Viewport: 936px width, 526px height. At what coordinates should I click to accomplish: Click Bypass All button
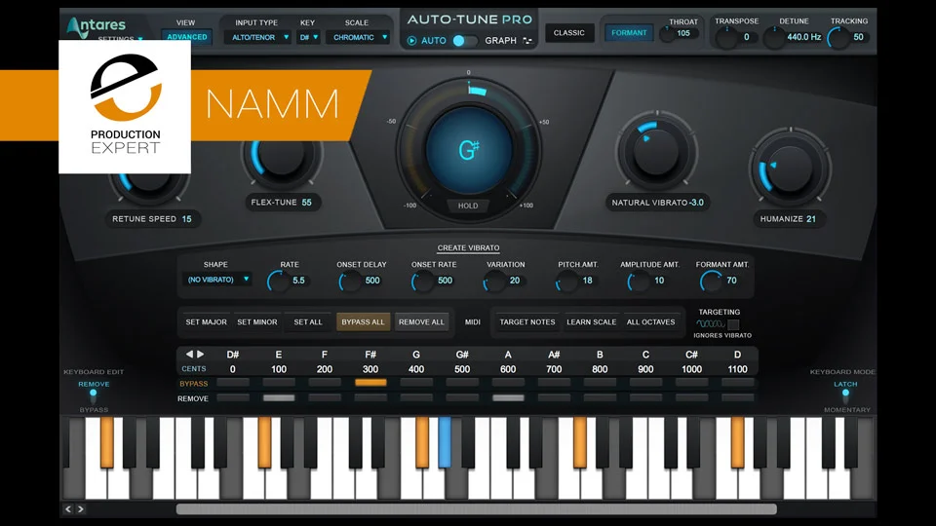(x=363, y=322)
